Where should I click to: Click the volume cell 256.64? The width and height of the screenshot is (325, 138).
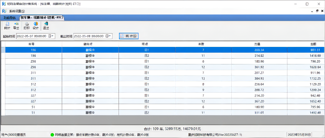259,84
